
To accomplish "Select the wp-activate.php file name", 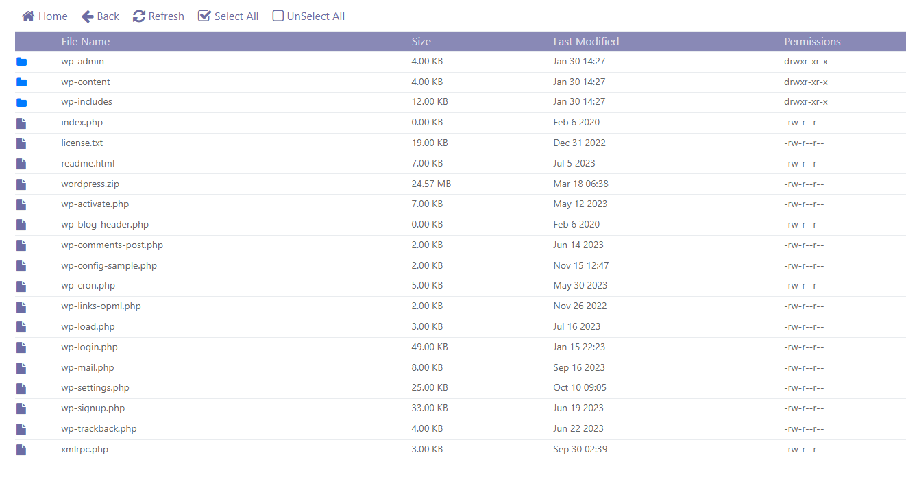I will pos(95,204).
